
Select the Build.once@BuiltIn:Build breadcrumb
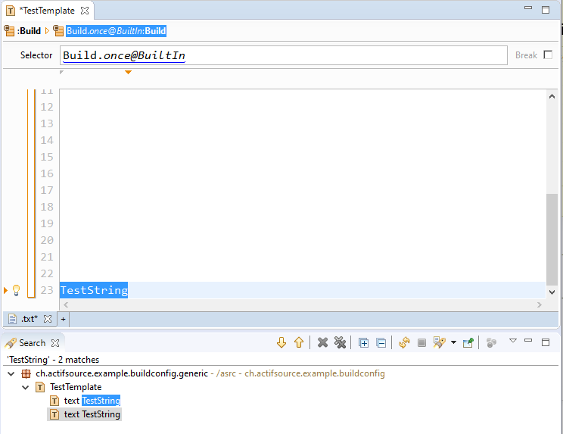[x=116, y=31]
